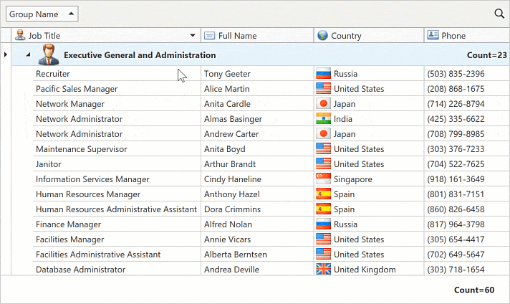Select the Information Services Manager cell
The height and width of the screenshot is (304, 510).
coord(117,179)
